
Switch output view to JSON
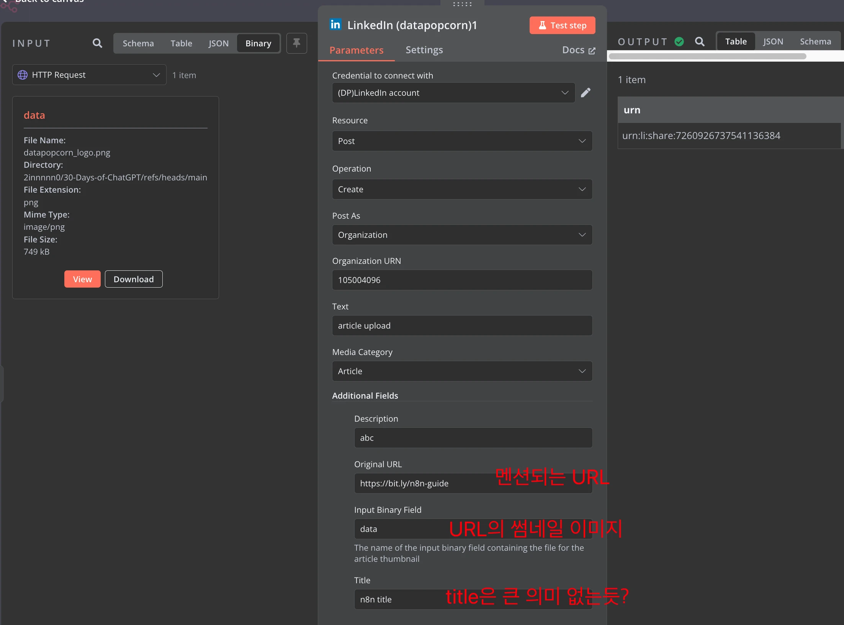pos(773,41)
